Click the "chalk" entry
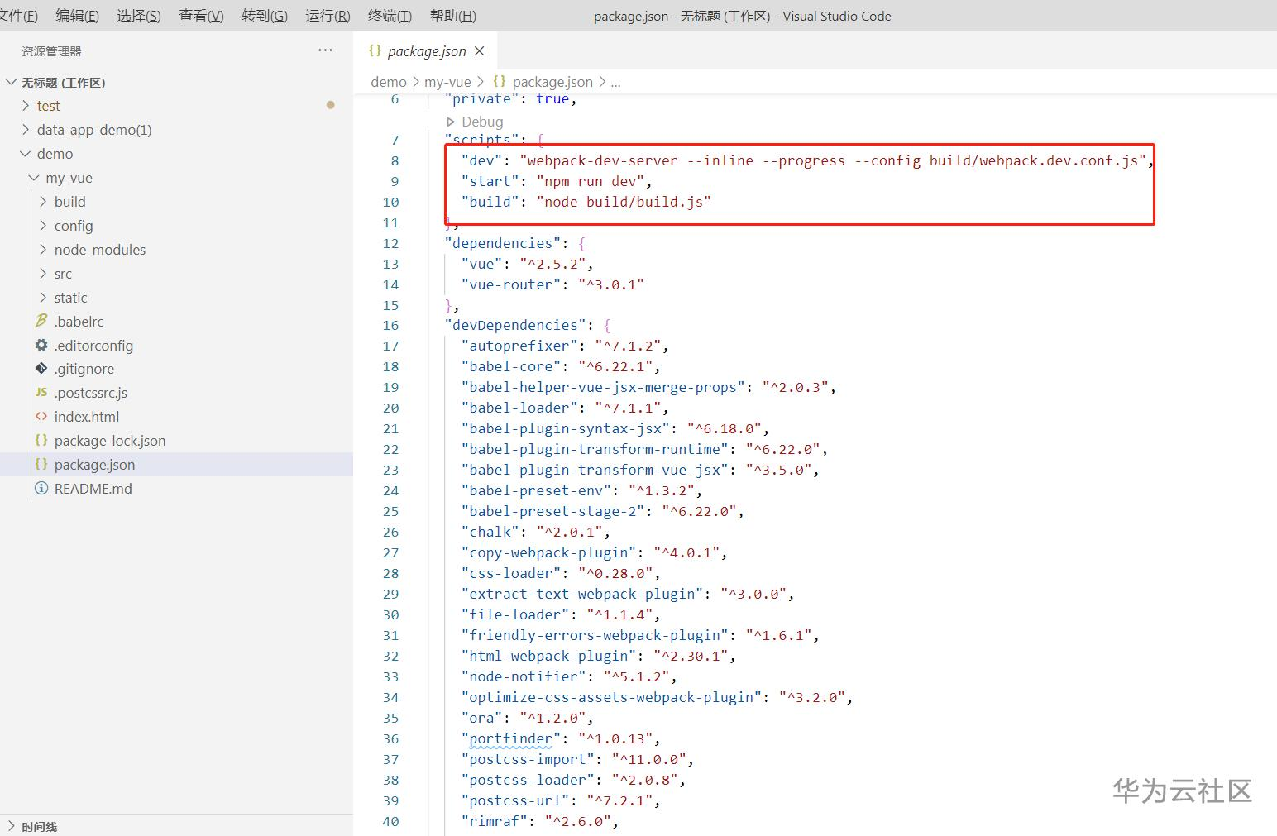The height and width of the screenshot is (836, 1277). (490, 532)
